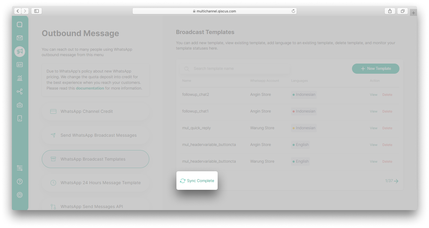Delete Warung Store mul_headervariable_buttoncta template
Image resolution: width=429 pixels, height=228 pixels.
click(388, 161)
